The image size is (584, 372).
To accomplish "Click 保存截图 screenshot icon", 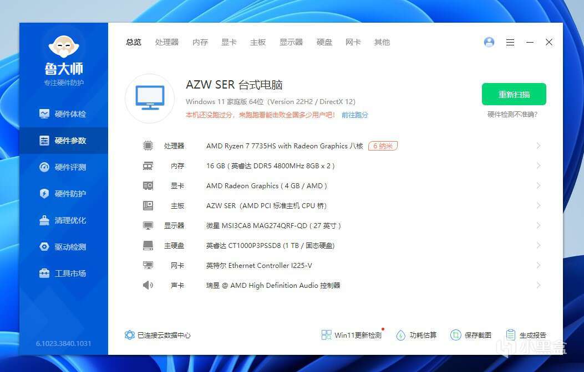I will pyautogui.click(x=455, y=335).
